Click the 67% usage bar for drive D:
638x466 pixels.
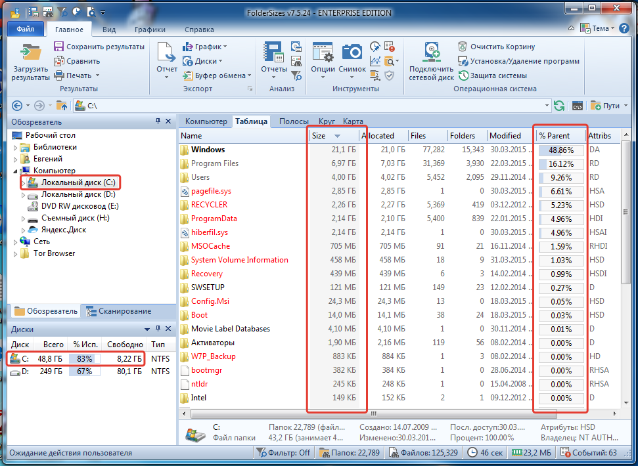tap(85, 371)
